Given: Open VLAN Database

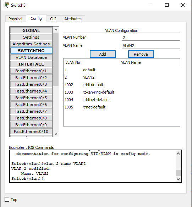Looking at the screenshot, I should point(31,57).
